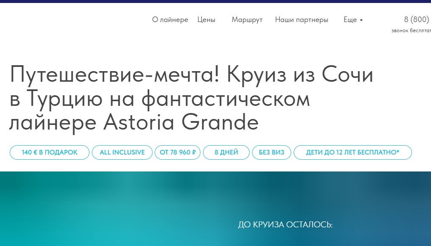Select Маршрут in the navigation
431x246 pixels.
pos(247,20)
